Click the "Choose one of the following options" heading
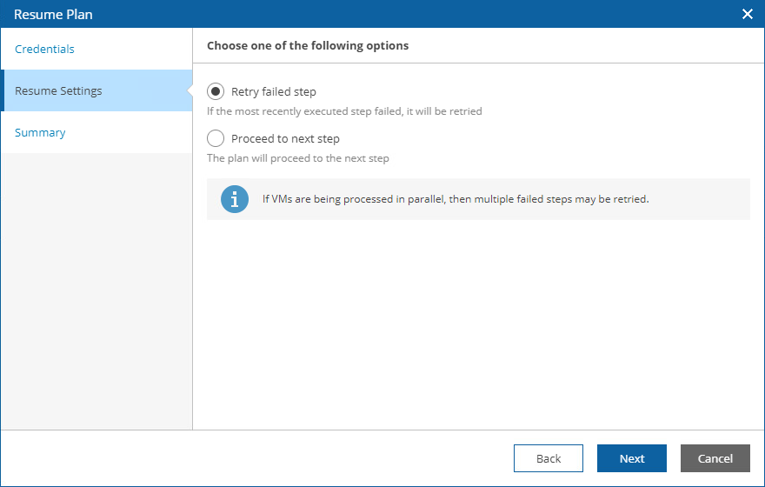 (x=308, y=45)
